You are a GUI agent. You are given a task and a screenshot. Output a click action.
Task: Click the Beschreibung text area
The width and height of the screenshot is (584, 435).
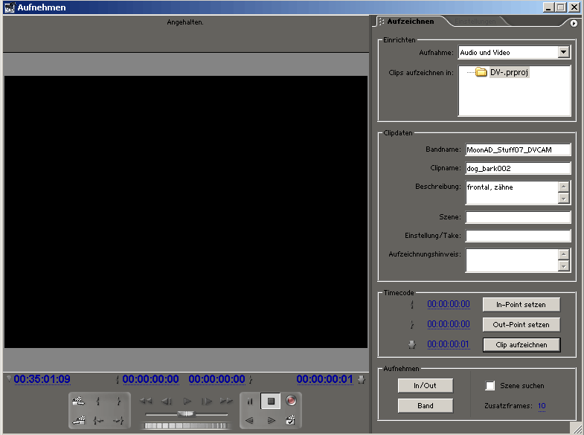pos(511,193)
